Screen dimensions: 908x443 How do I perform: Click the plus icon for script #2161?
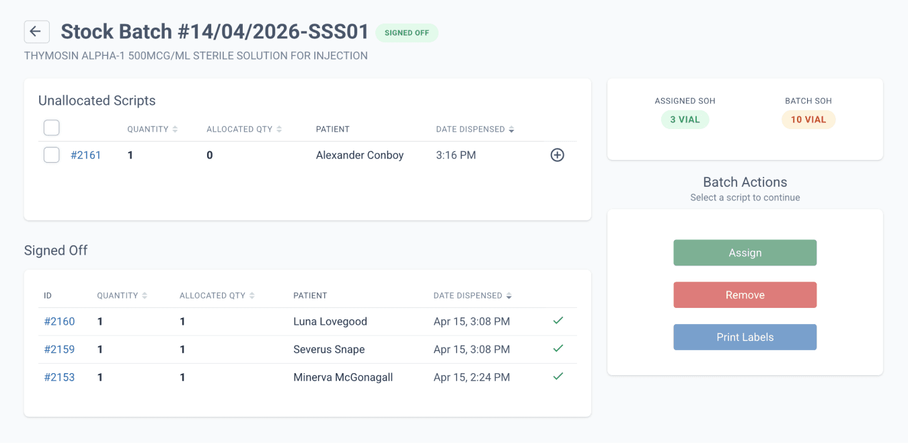[558, 155]
